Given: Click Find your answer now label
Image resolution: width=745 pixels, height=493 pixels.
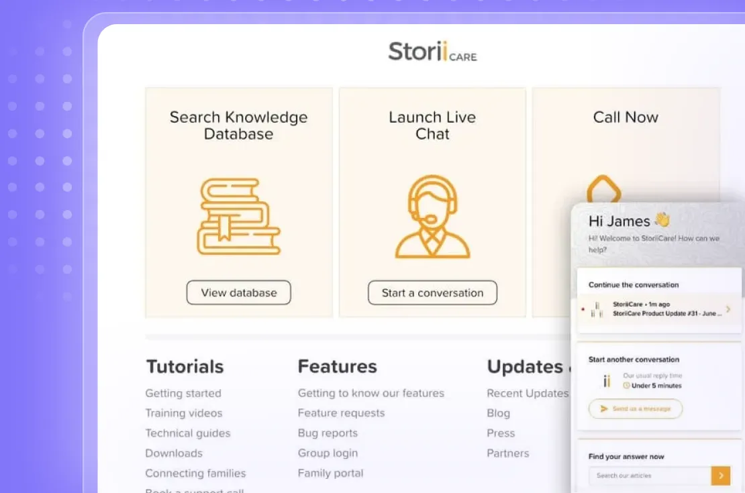Looking at the screenshot, I should [x=626, y=456].
